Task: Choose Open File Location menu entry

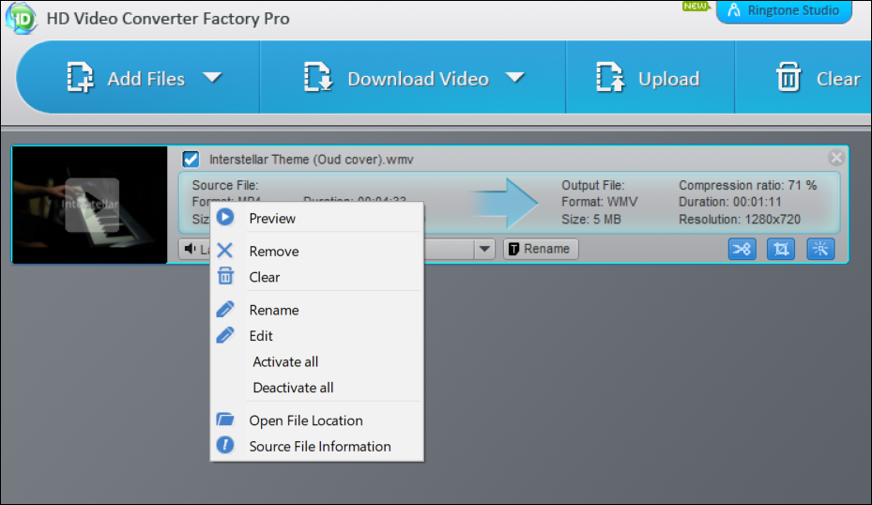Action: [317, 421]
